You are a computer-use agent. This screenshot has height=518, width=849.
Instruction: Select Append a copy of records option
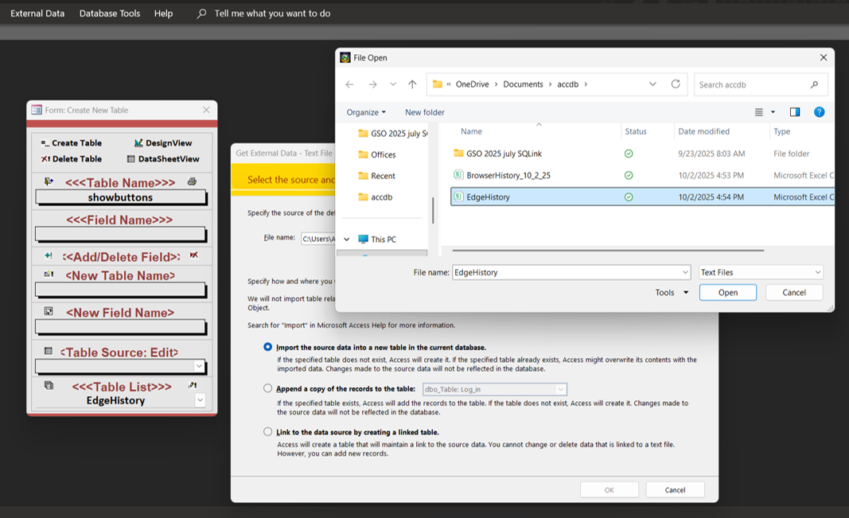pyautogui.click(x=268, y=389)
